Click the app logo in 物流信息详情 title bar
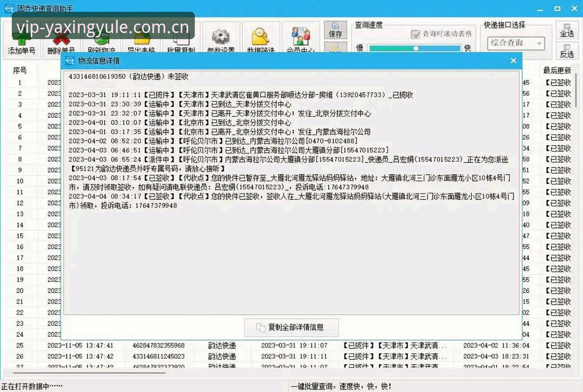The height and width of the screenshot is (392, 583). pyautogui.click(x=70, y=60)
